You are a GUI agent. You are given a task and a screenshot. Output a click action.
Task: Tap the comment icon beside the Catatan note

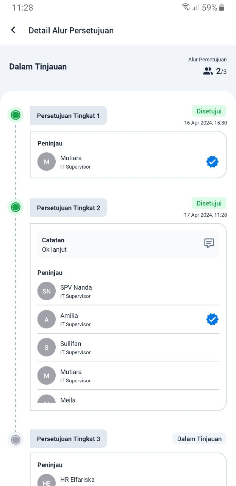click(x=209, y=243)
